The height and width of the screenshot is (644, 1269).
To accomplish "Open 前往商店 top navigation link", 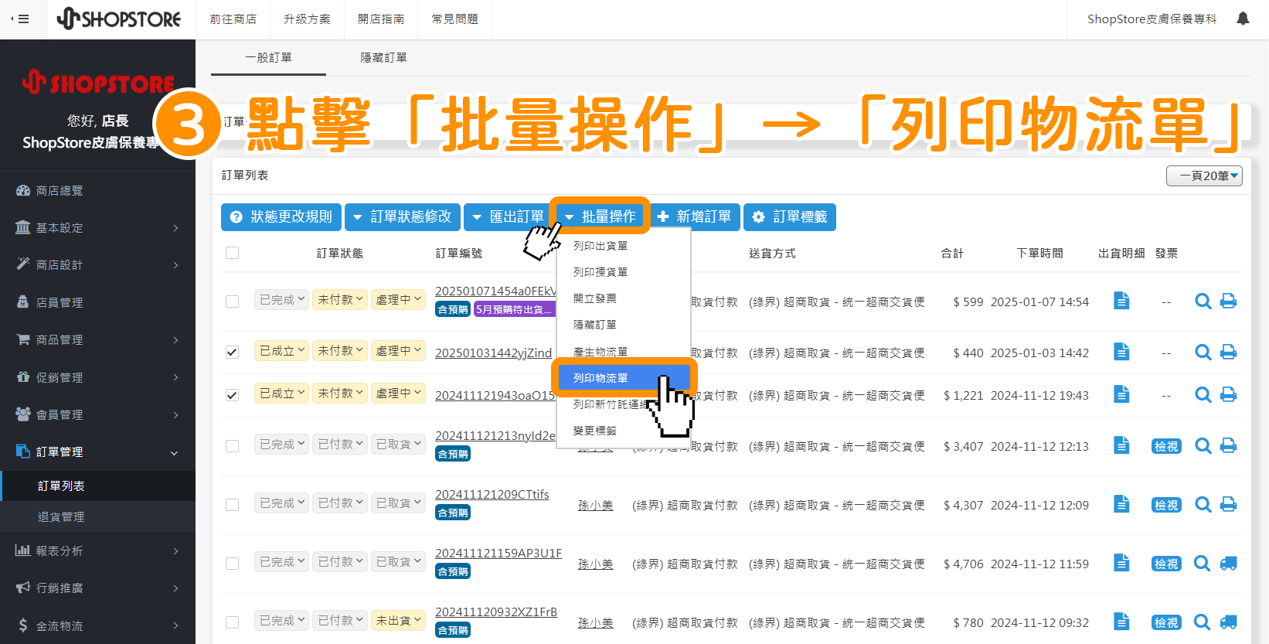I will tap(233, 19).
